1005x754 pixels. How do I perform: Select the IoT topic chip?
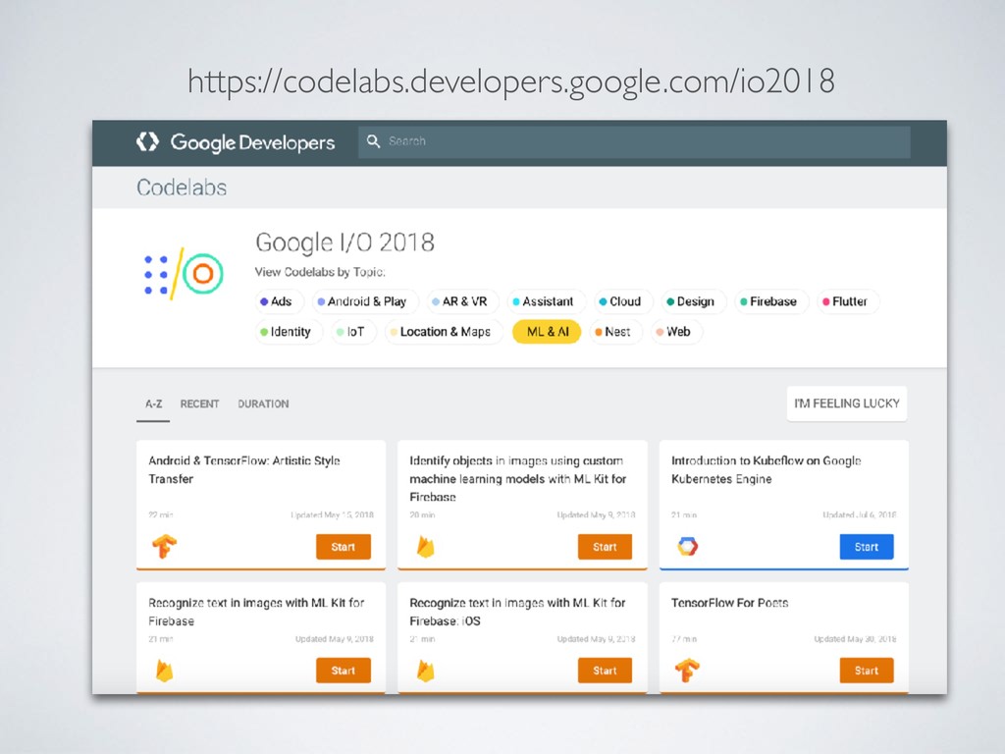(x=352, y=332)
